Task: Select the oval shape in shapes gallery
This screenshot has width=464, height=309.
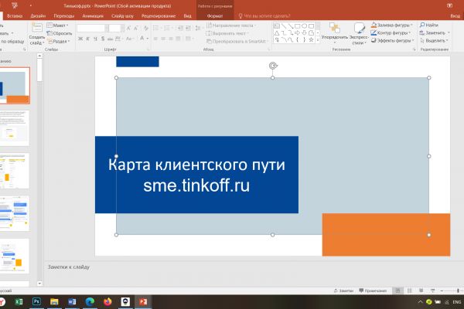Action: coord(304,26)
